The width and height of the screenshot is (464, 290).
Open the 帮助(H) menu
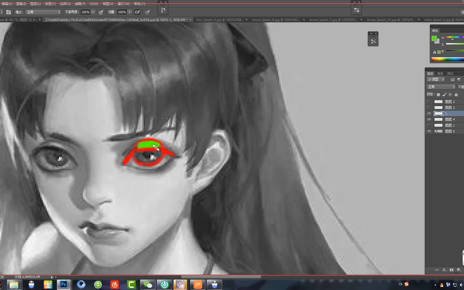click(x=139, y=4)
